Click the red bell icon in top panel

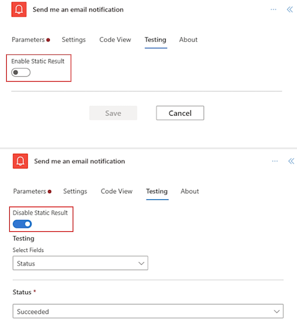click(19, 9)
